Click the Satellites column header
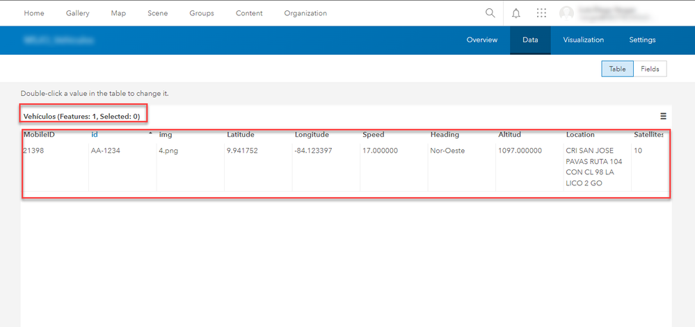695x327 pixels. 648,135
